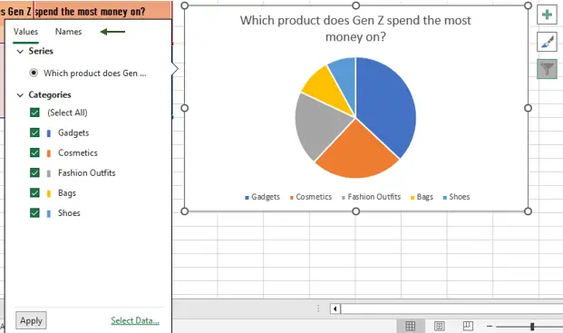563x333 pixels.
Task: Open the Select Data link
Action: 135,320
